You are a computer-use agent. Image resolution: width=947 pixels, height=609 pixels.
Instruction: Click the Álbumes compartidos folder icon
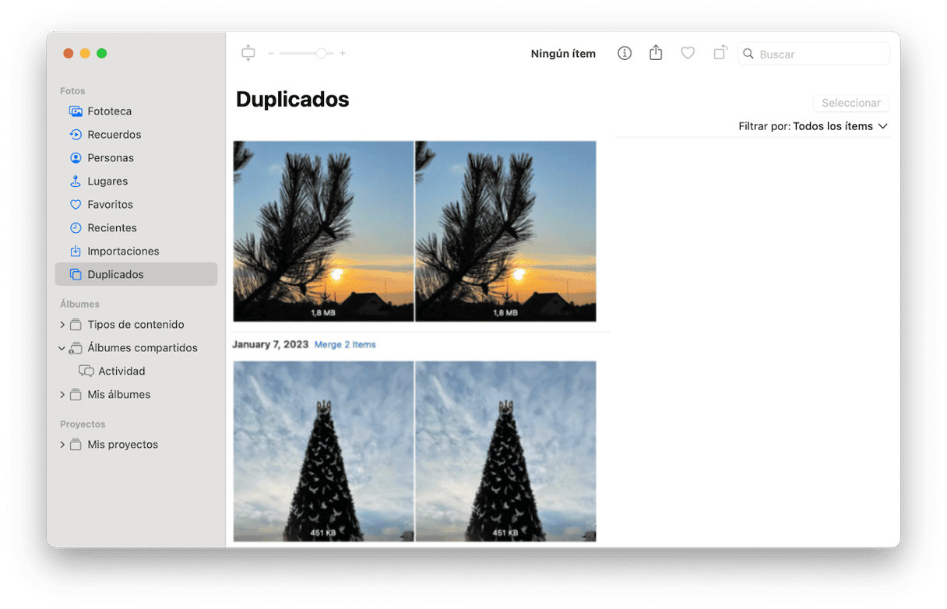tap(76, 348)
